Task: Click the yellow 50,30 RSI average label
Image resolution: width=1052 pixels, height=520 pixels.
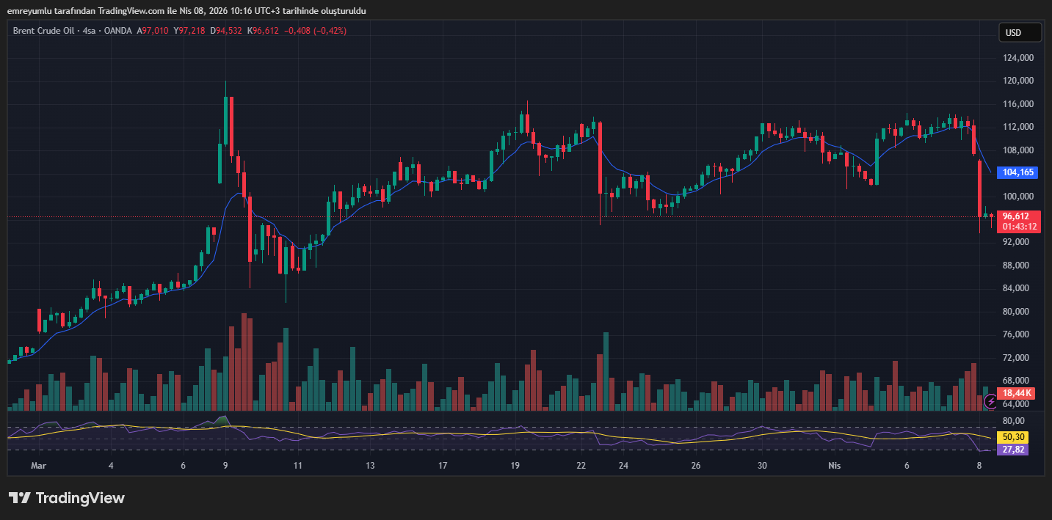Action: point(1013,437)
